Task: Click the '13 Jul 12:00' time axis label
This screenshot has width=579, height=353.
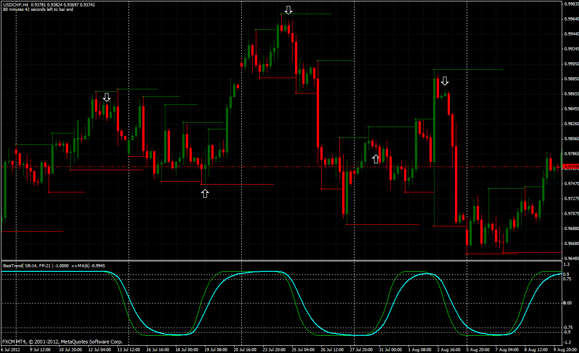Action: (x=128, y=350)
